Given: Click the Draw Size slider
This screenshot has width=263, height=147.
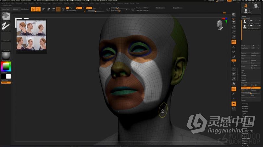Looking at the screenshot, I should click(x=120, y=10).
